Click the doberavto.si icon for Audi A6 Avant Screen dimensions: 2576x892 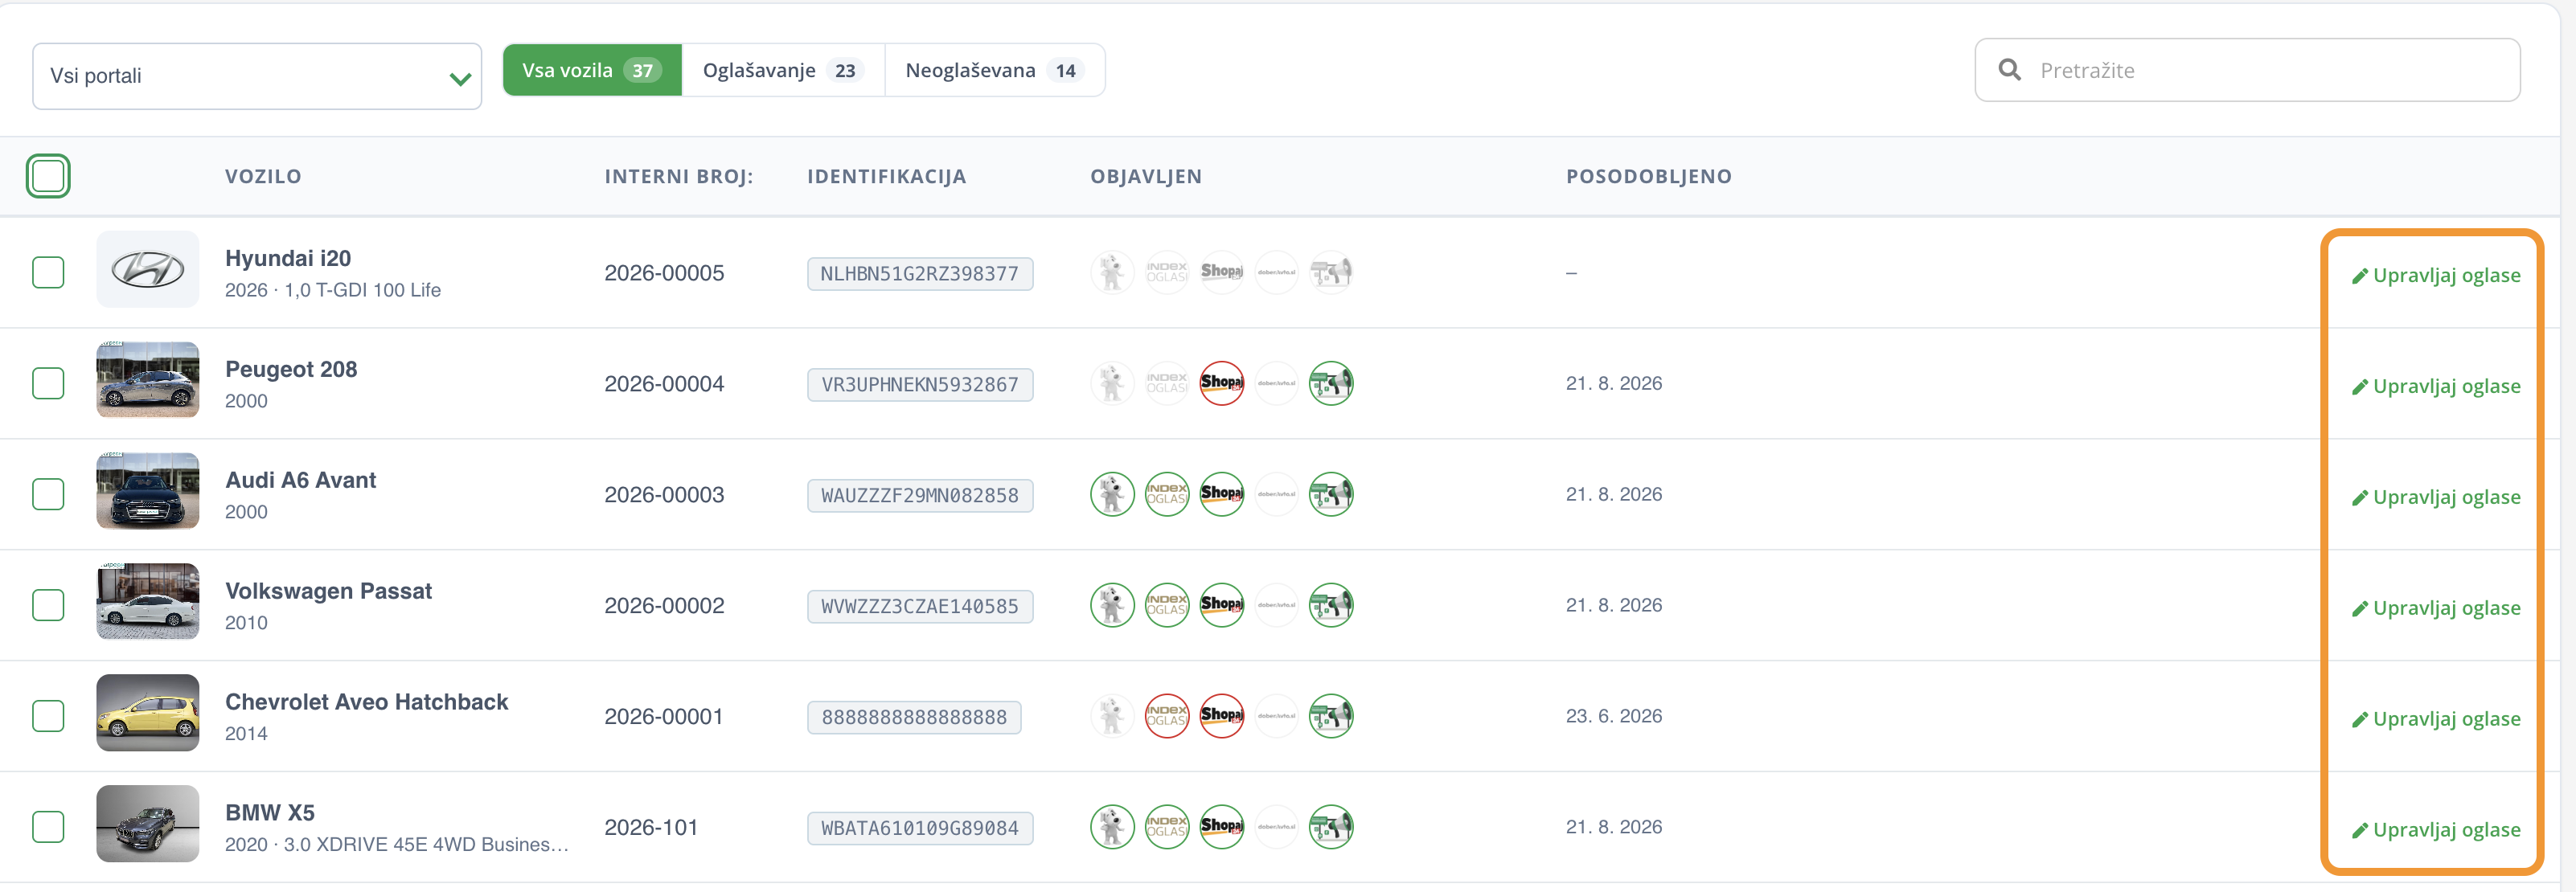[x=1277, y=494]
